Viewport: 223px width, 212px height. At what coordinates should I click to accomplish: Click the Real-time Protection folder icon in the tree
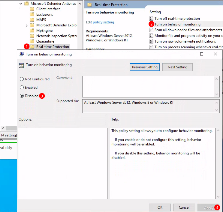pos(32,46)
